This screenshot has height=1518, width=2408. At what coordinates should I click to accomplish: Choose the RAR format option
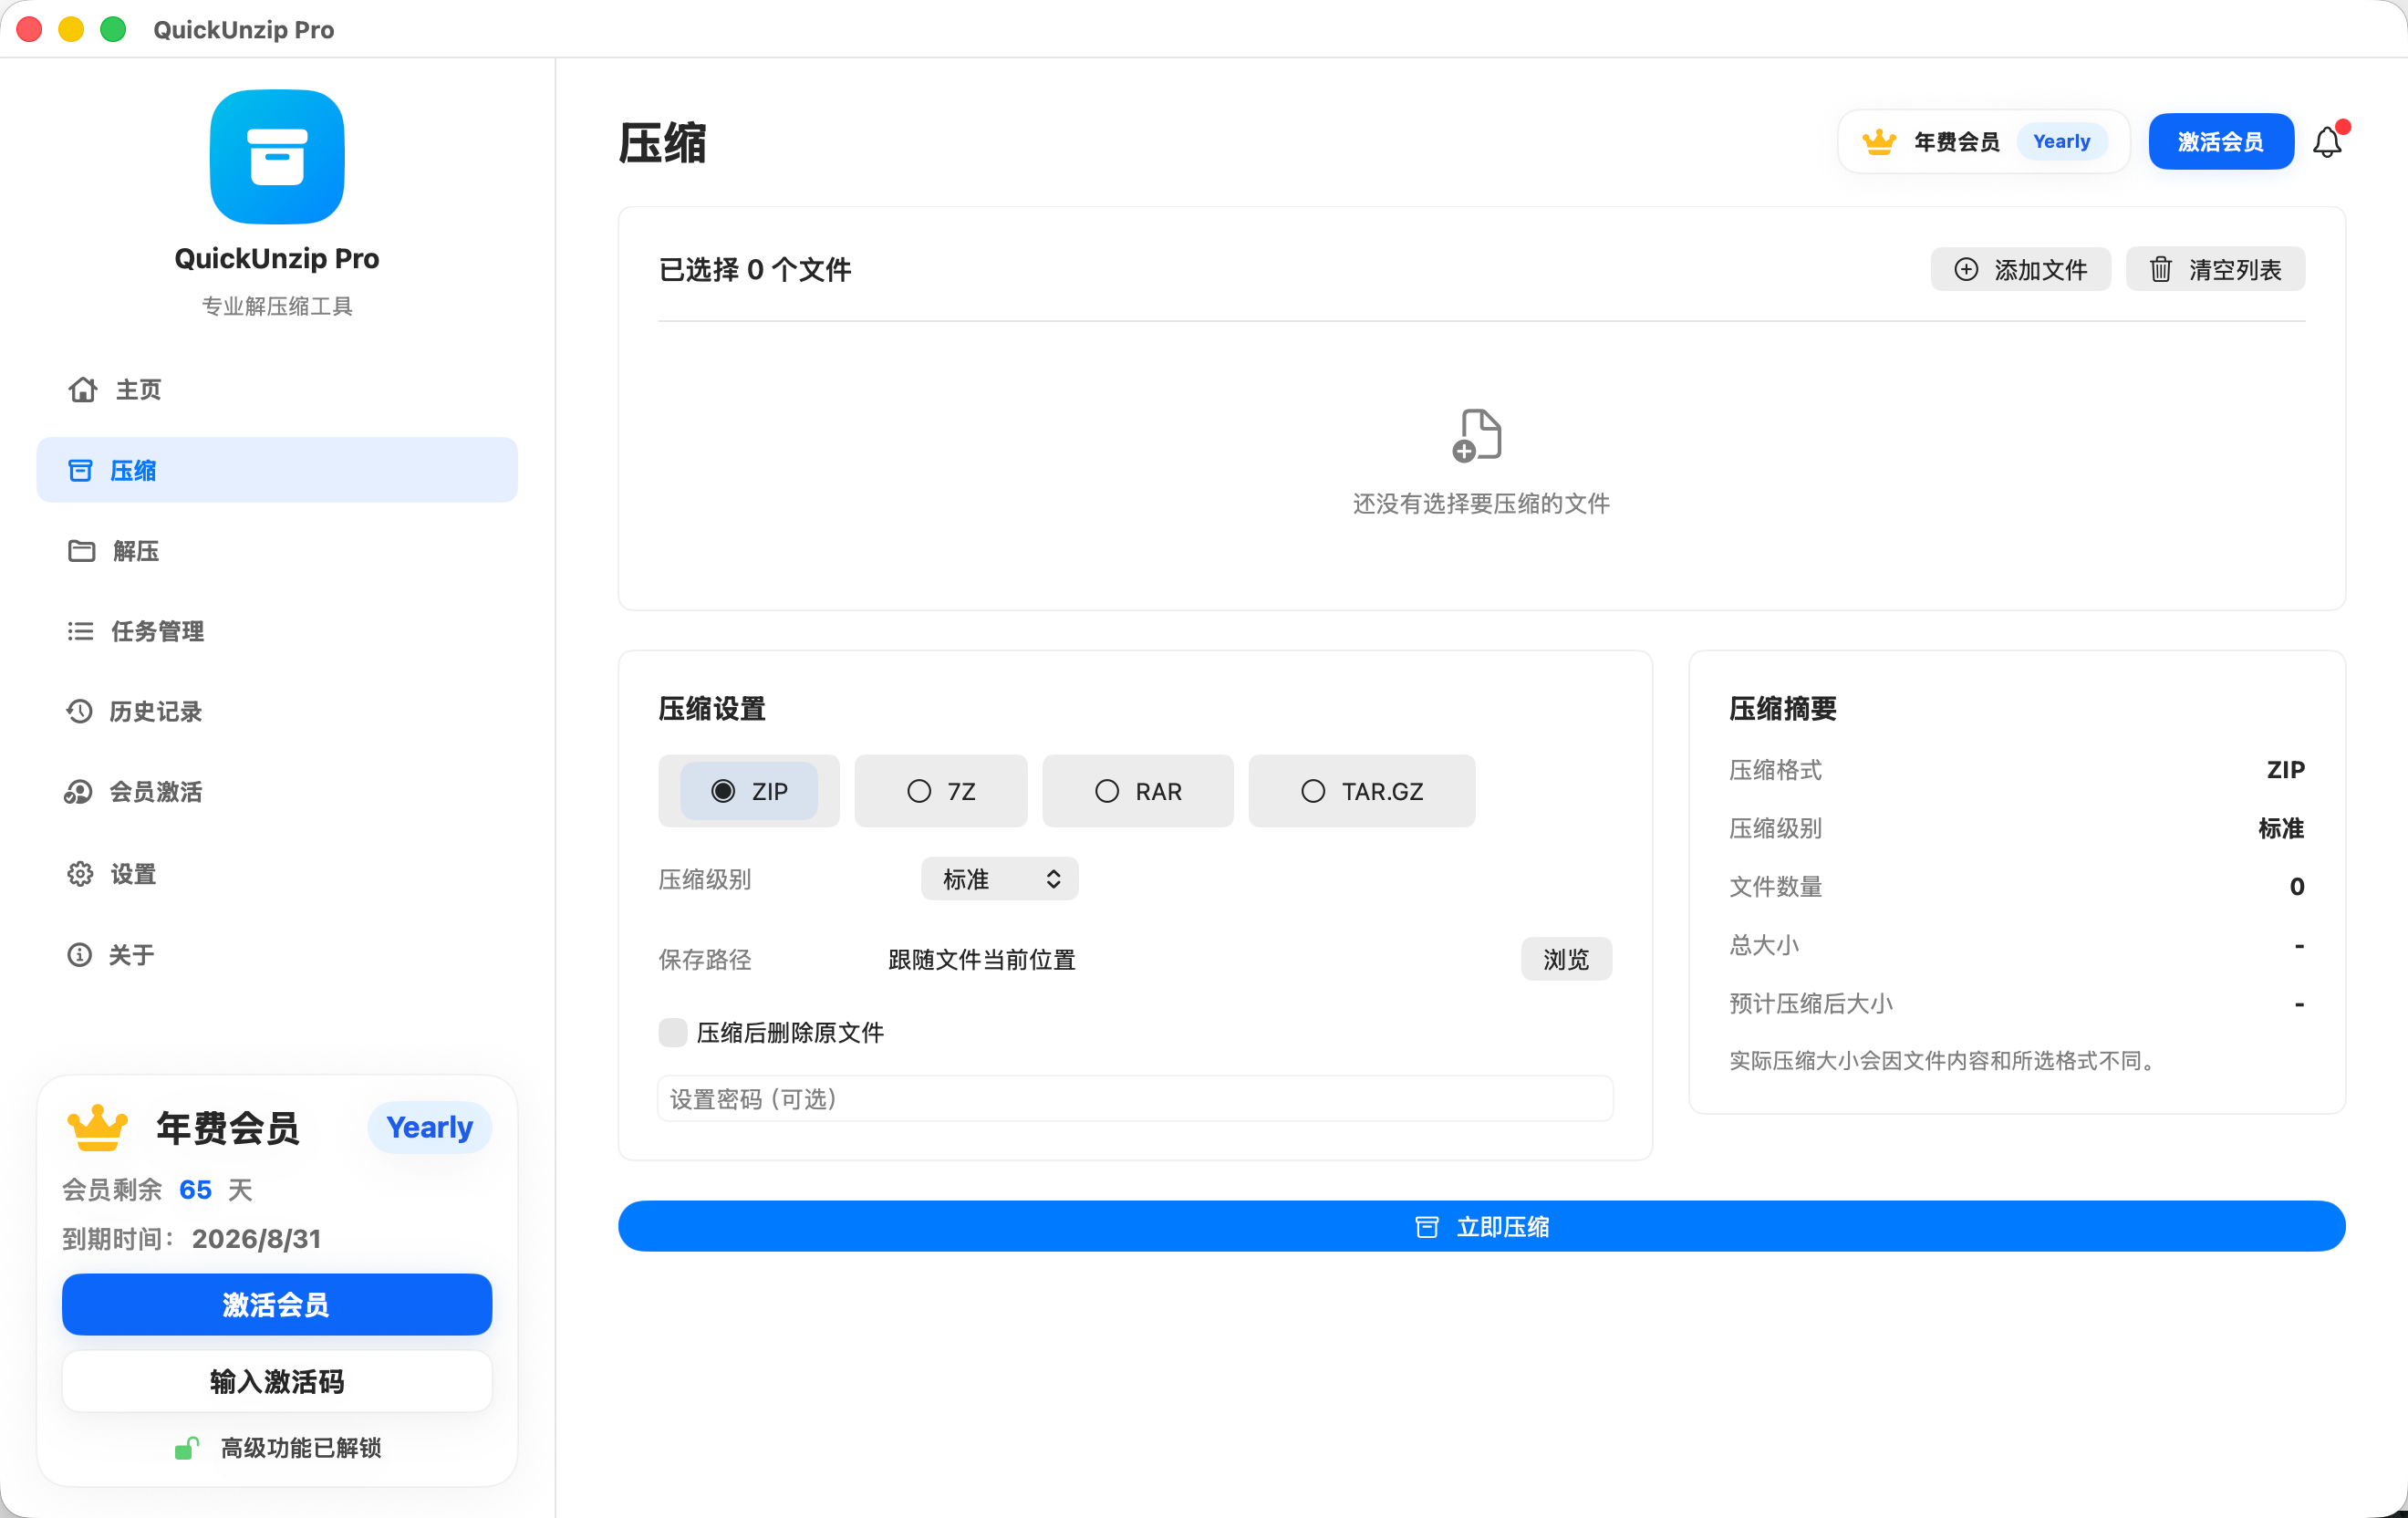point(1138,791)
